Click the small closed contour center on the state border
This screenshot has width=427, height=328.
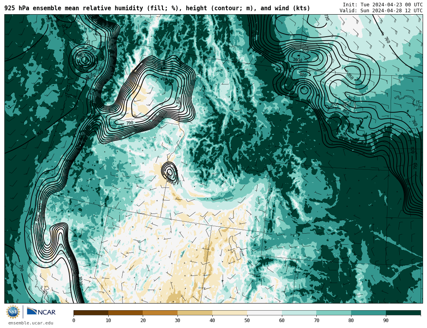pos(170,171)
